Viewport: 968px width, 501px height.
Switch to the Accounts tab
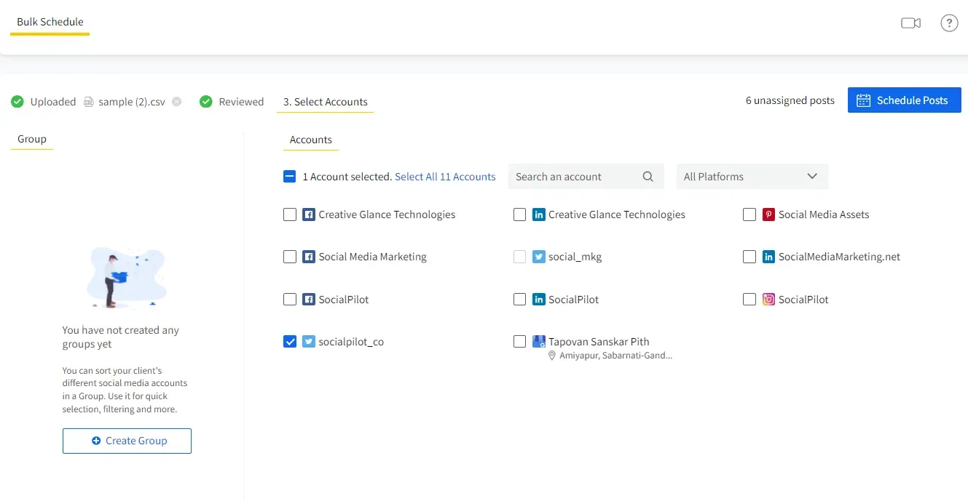pos(310,140)
